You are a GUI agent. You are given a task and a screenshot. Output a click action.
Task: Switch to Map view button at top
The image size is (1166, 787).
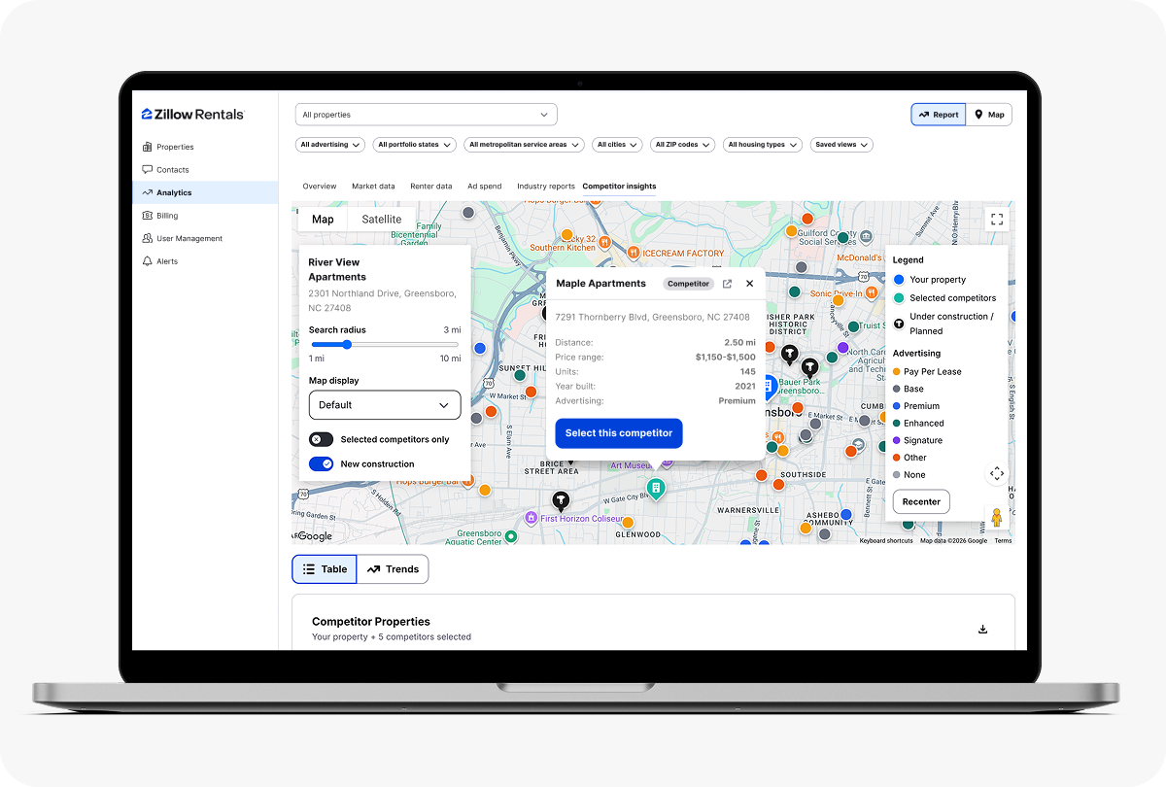(x=989, y=115)
